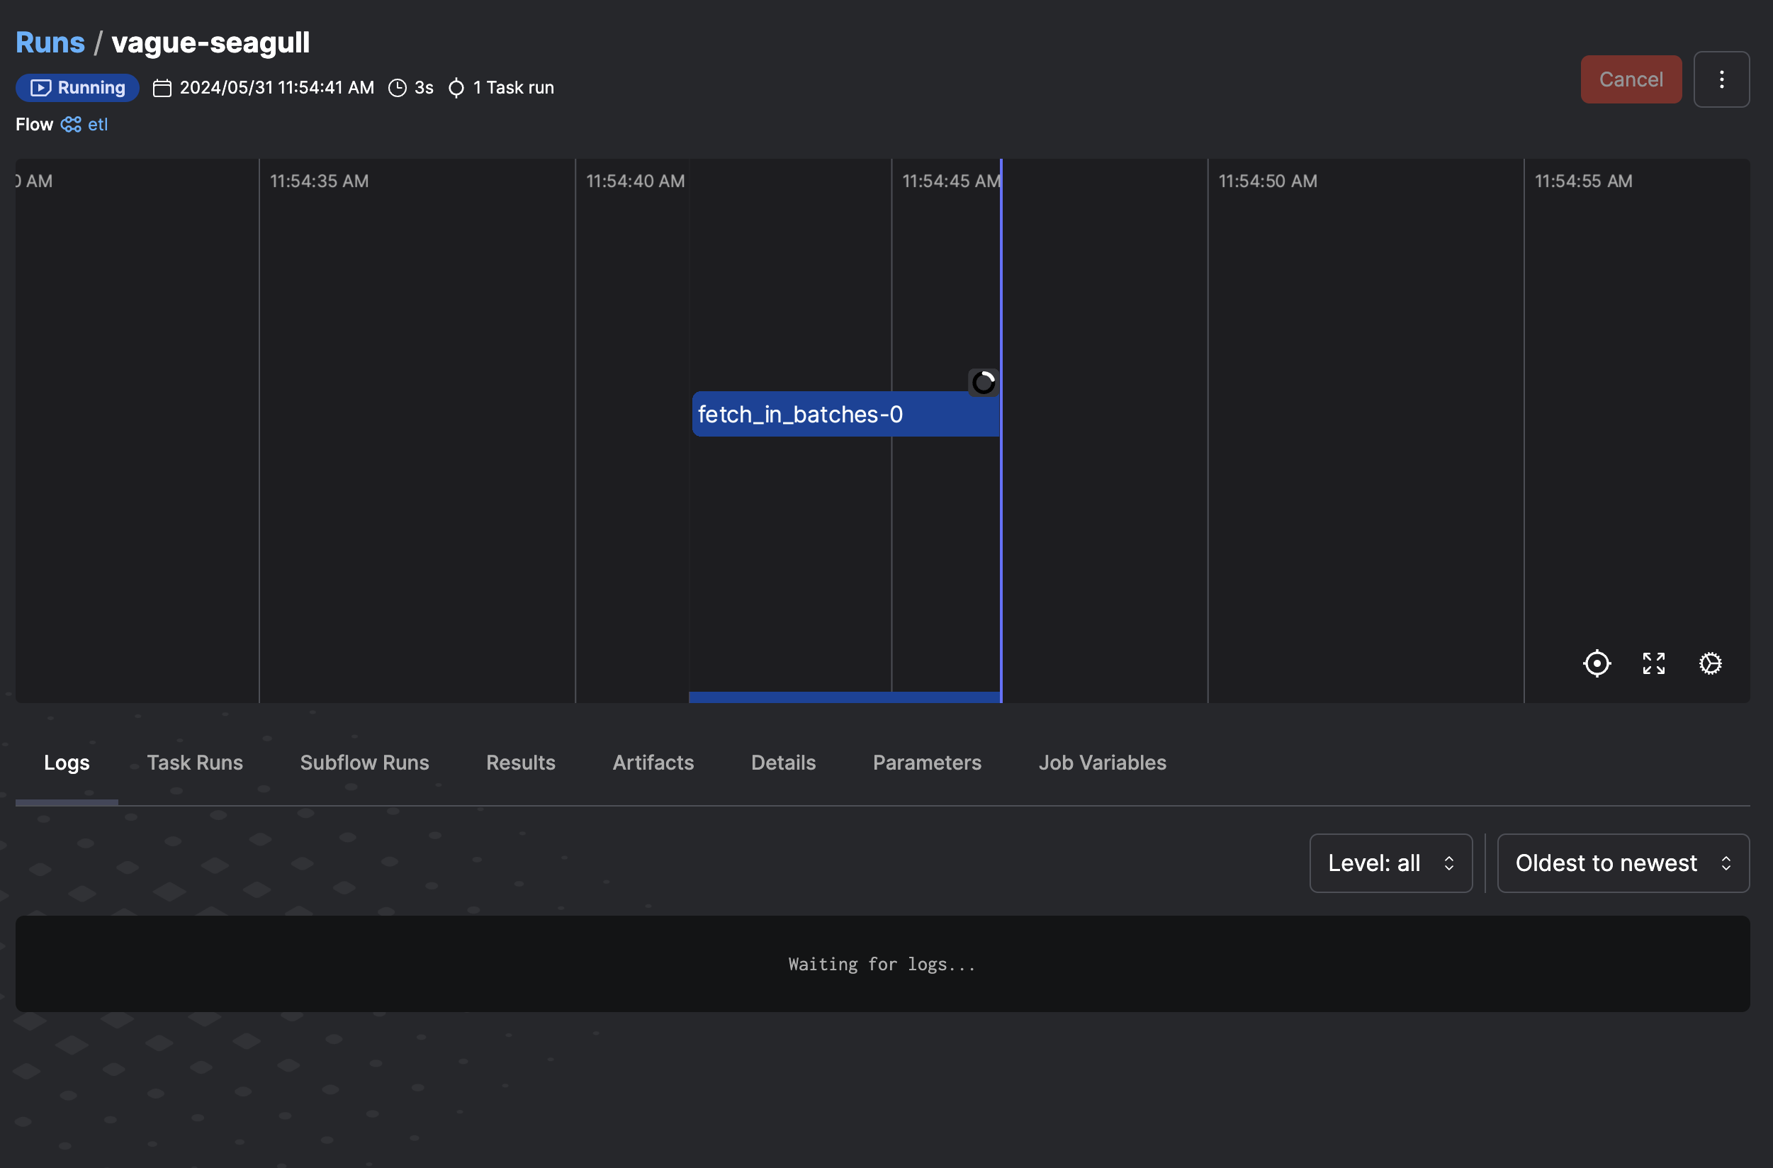
Task: Open the Artifacts tab
Action: 653,762
